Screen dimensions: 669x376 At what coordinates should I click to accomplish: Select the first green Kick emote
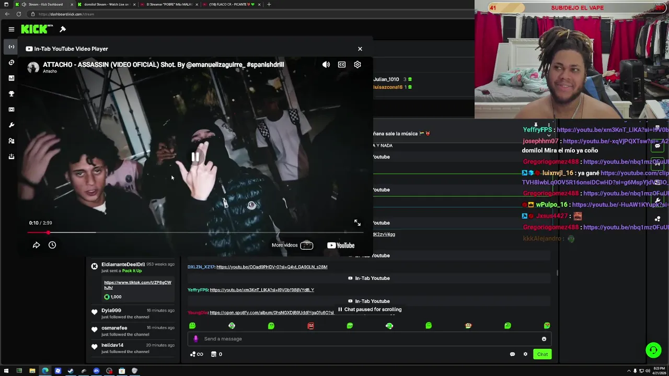point(192,326)
